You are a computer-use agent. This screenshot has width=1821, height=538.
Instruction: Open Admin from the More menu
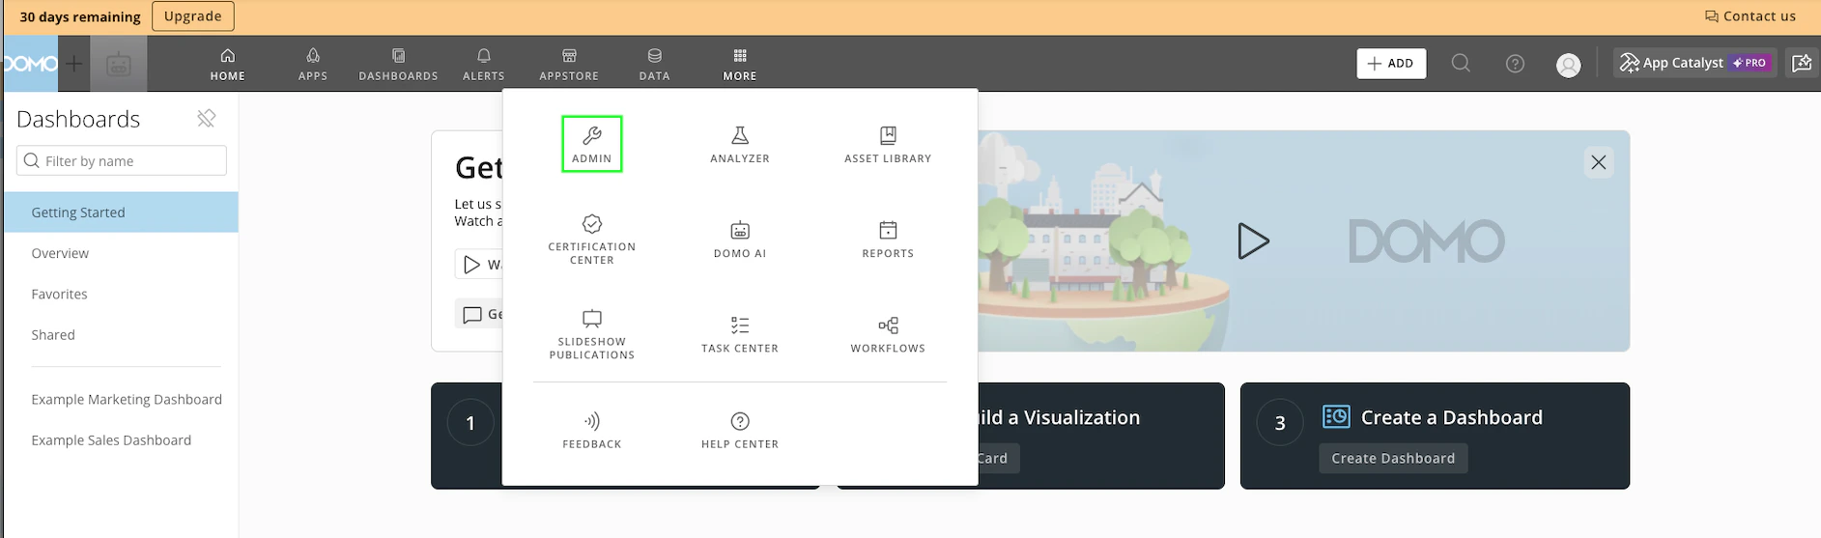pos(591,144)
